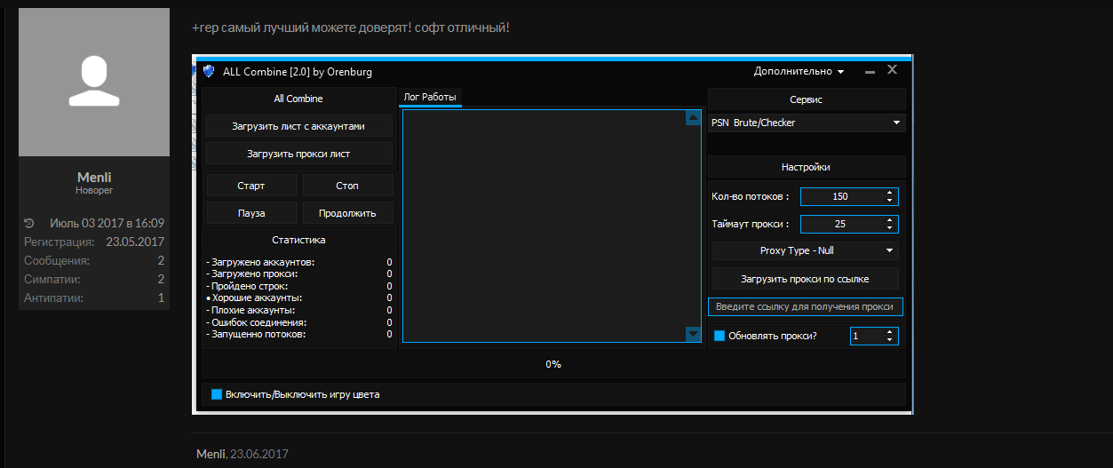This screenshot has height=468, width=1113.
Task: Click the proxy link input field
Action: click(806, 306)
